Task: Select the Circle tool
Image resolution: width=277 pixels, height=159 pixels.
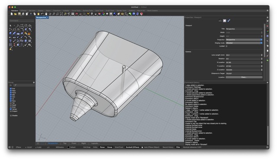Action: (x=26, y=26)
